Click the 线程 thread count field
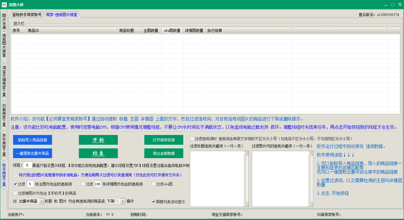 click(x=27, y=165)
